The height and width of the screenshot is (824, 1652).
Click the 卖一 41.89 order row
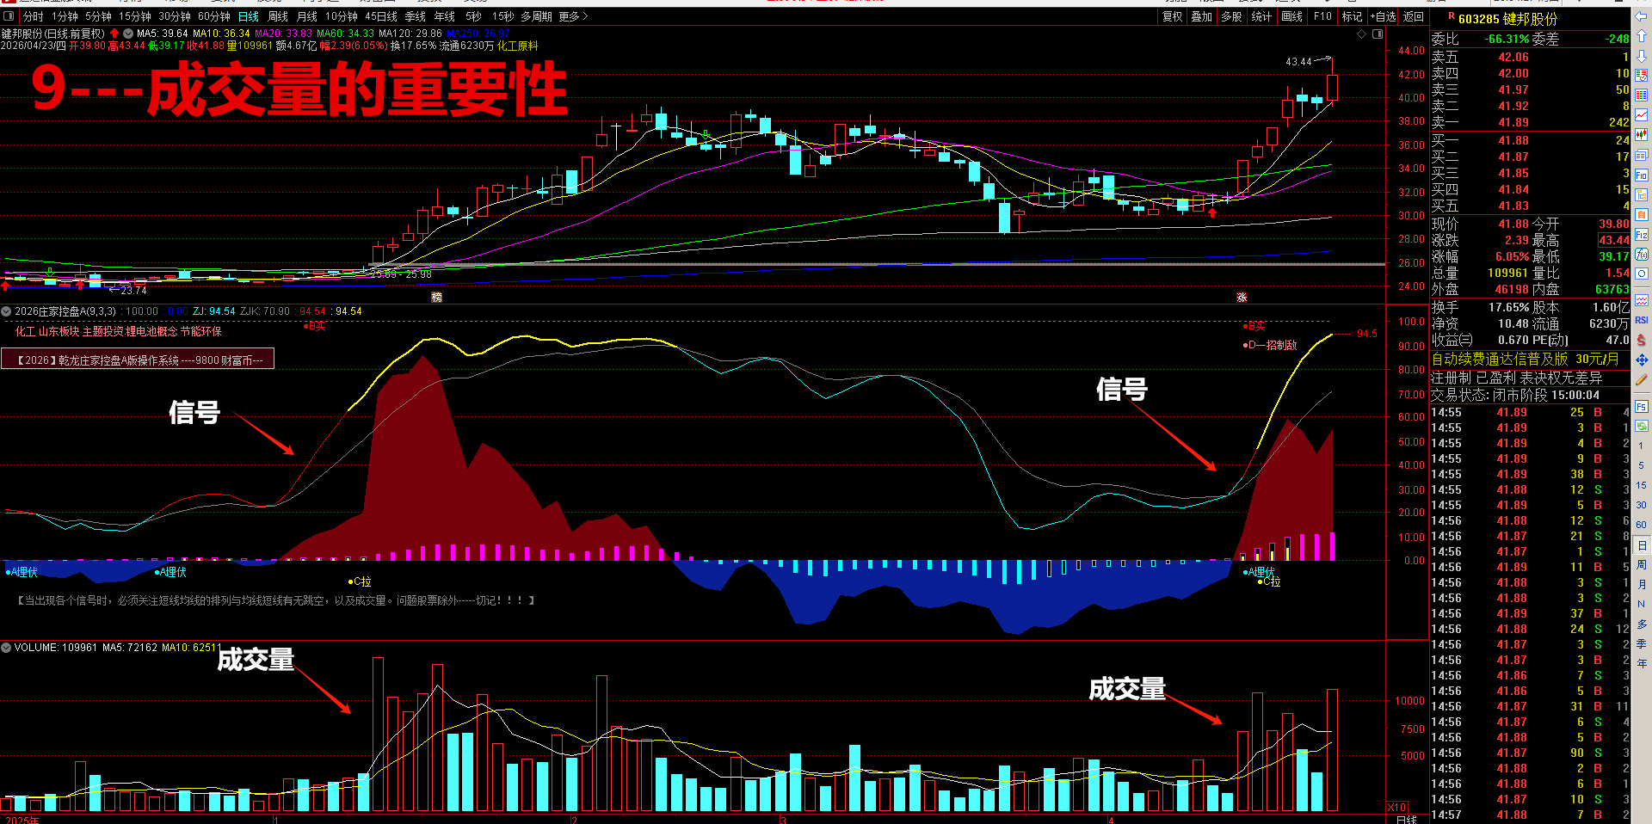(1530, 122)
